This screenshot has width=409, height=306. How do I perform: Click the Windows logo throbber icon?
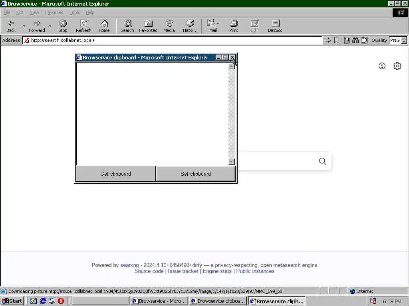point(401,12)
